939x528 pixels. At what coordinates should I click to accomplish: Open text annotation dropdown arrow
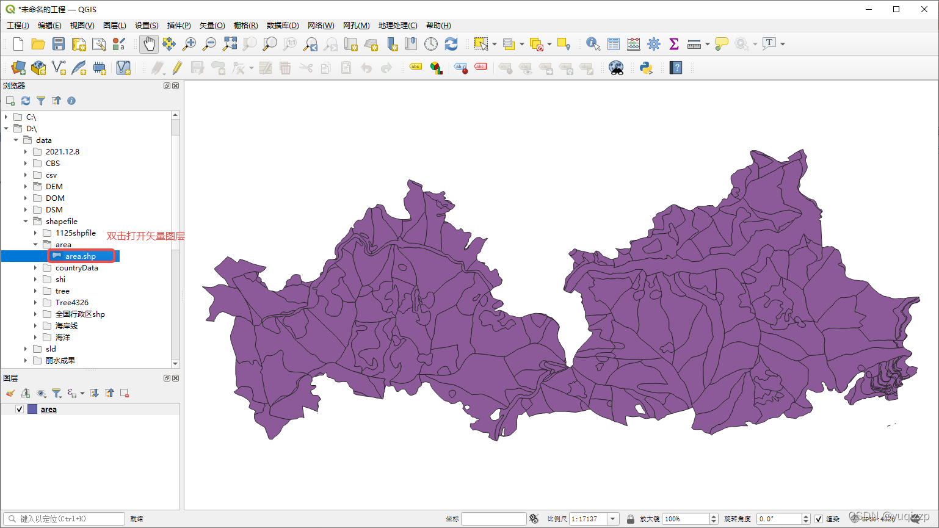coord(782,44)
